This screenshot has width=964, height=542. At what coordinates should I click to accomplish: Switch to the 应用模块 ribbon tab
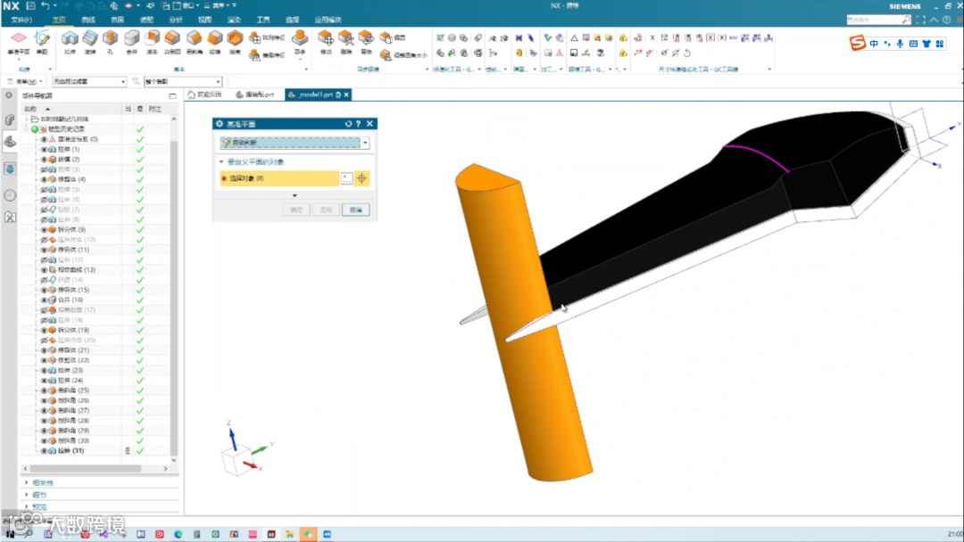click(328, 20)
